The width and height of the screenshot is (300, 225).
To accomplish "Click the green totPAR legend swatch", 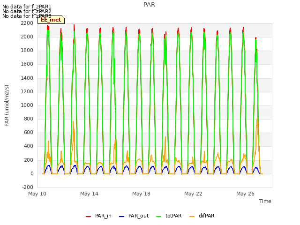I will point(158,217).
